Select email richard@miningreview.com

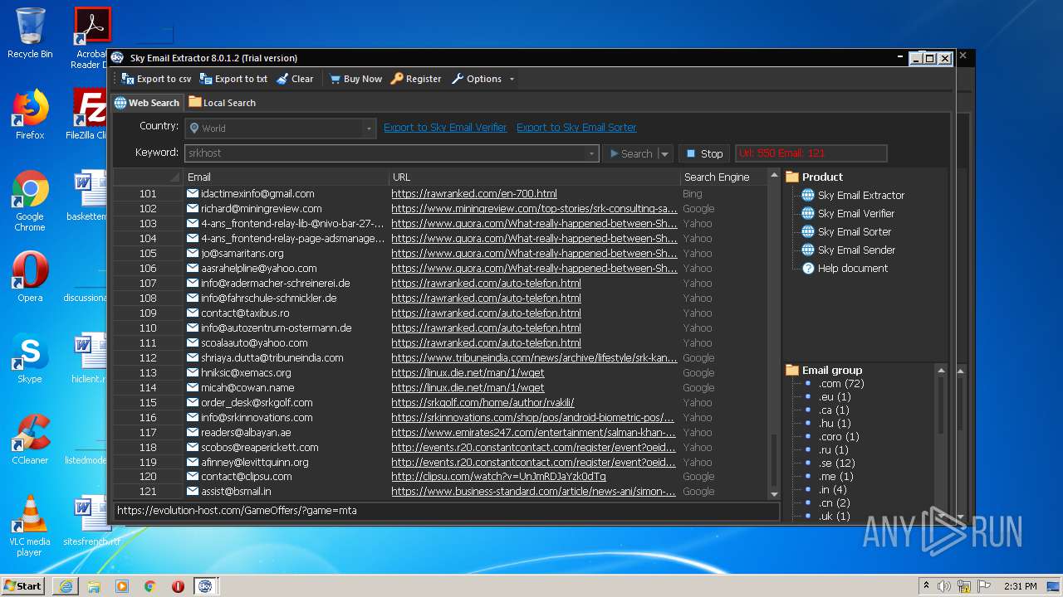pyautogui.click(x=261, y=208)
